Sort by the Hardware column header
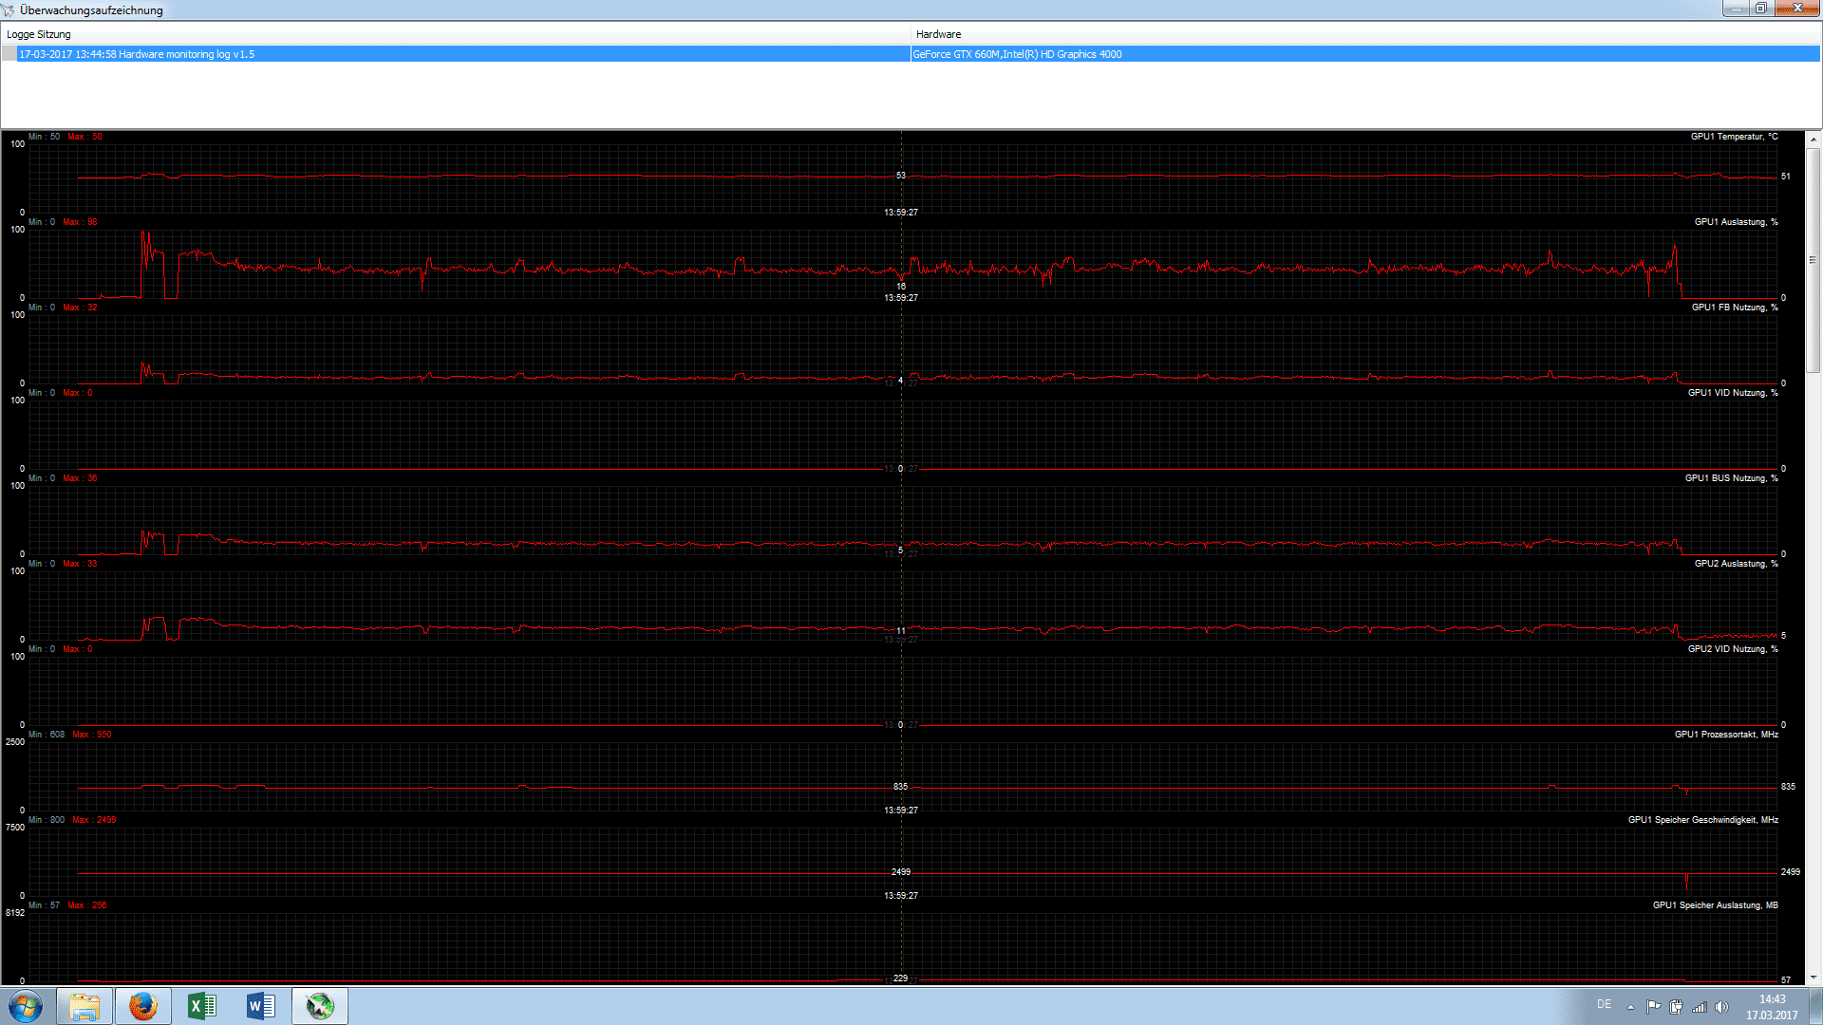This screenshot has width=1823, height=1025. 1365,34
